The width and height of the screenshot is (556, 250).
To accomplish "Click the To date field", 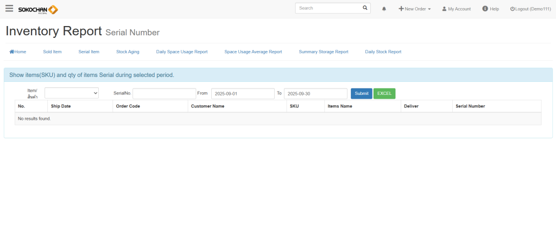I will click(315, 93).
